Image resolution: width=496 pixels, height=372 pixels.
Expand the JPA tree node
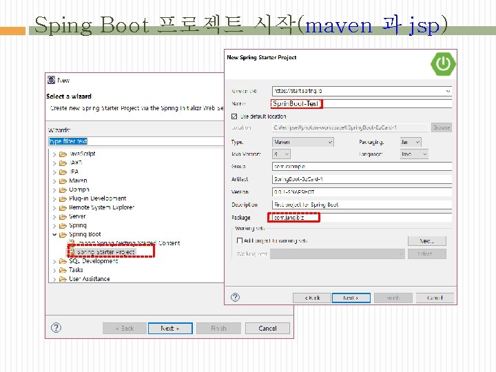pyautogui.click(x=54, y=172)
